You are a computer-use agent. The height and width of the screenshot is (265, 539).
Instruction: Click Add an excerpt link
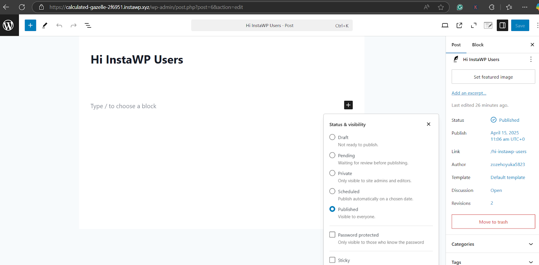469,93
